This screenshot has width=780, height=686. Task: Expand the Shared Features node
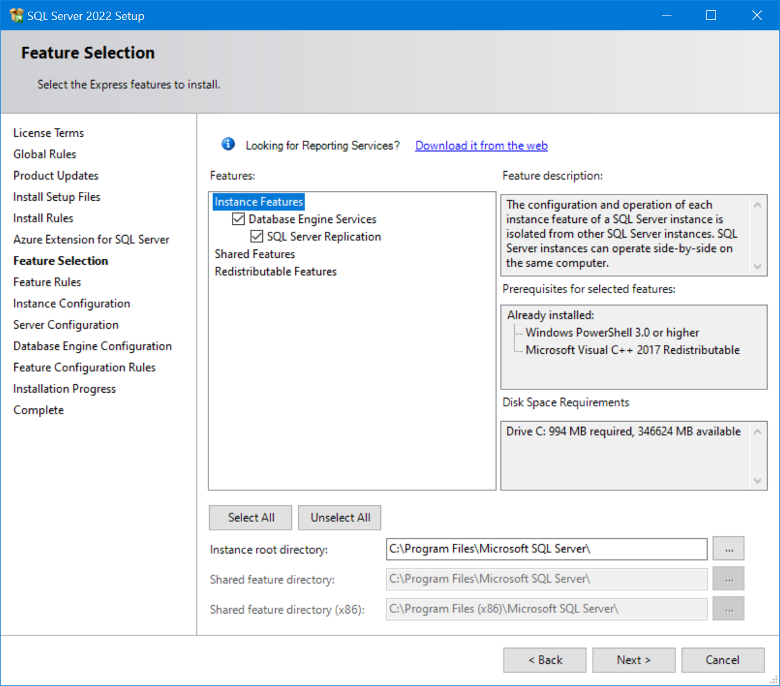pos(254,254)
